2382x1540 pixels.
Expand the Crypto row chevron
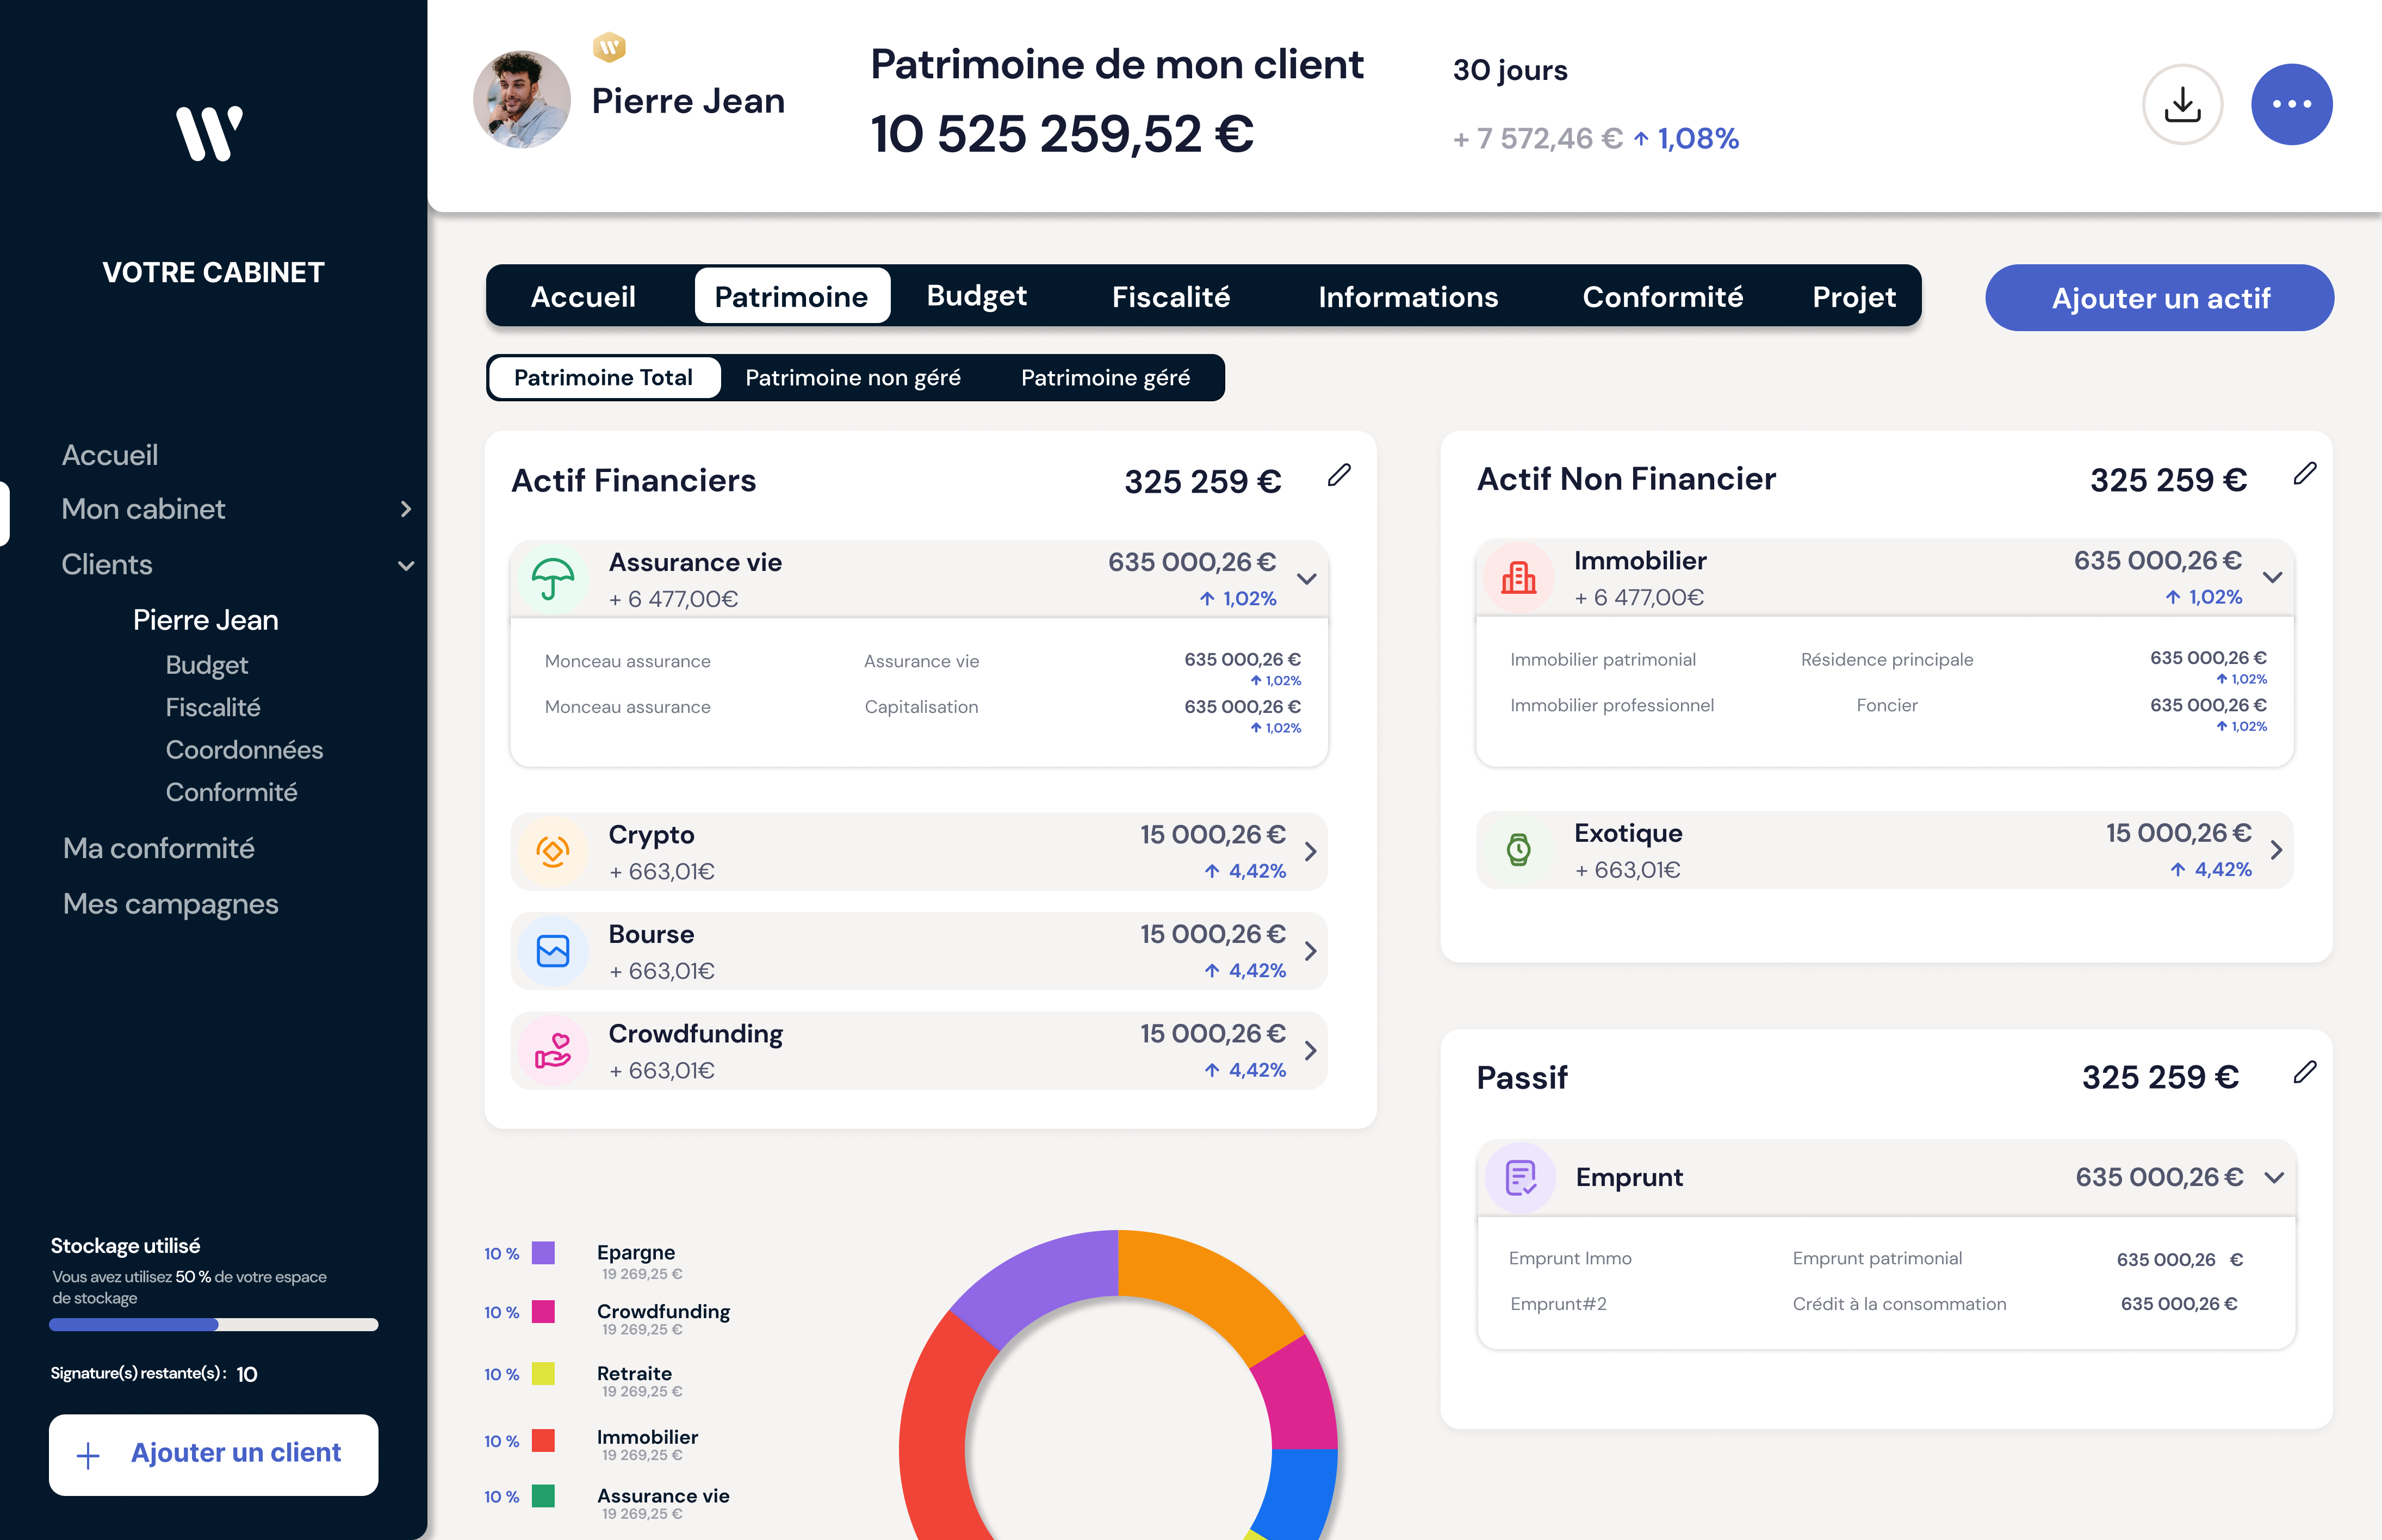[x=1311, y=851]
